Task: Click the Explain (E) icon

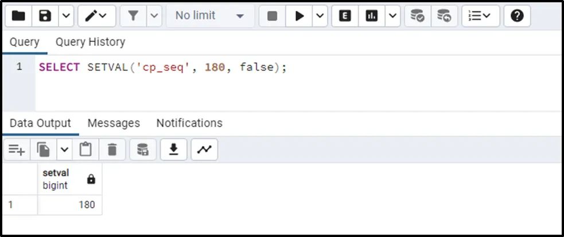Action: 345,16
